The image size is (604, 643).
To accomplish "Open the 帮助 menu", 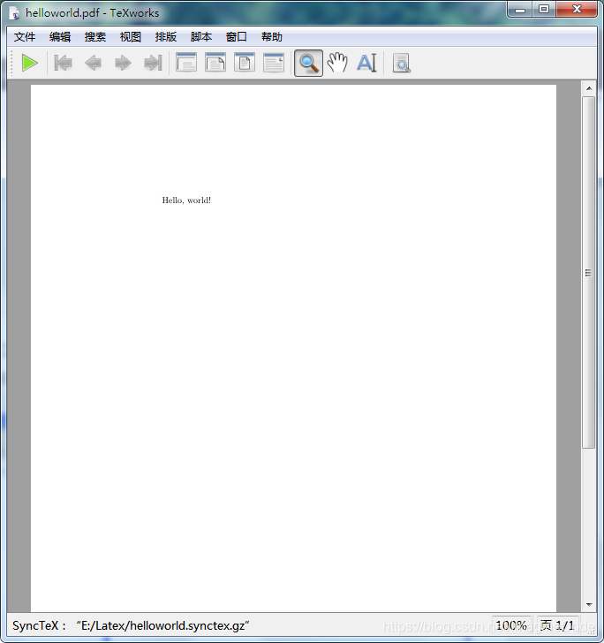I will tap(271, 37).
